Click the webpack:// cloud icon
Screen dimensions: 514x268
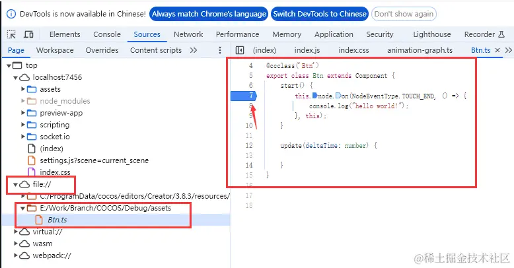tap(24, 255)
